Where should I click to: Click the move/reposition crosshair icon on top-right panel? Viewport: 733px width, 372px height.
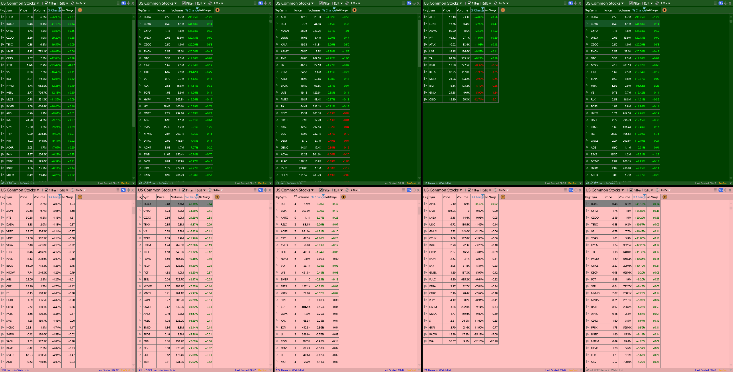[x=725, y=3]
